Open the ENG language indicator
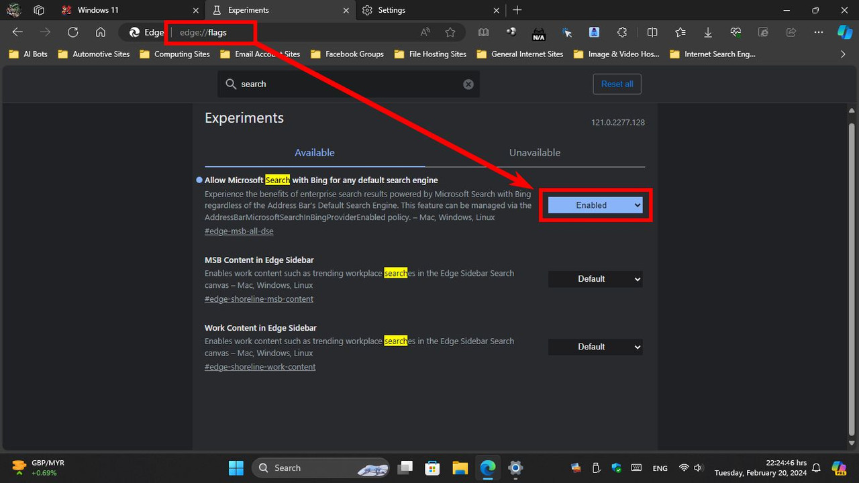The image size is (859, 483). (x=660, y=468)
